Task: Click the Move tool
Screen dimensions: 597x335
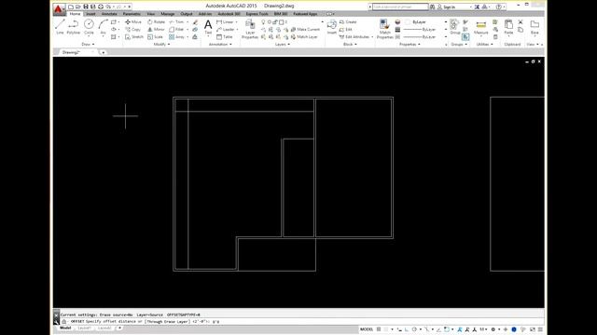Action: click(133, 22)
